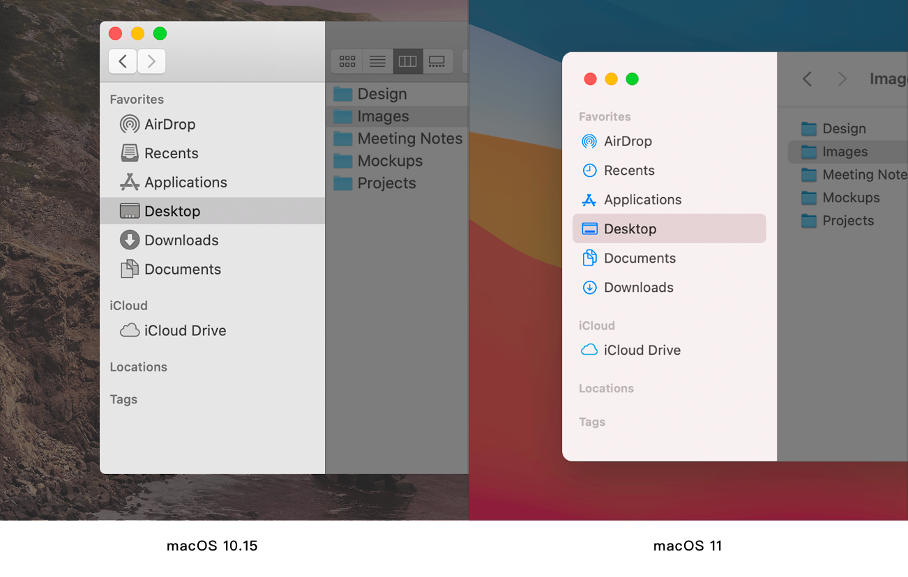Click the Favorites heading in macOS 10.15 sidebar
The image size is (908, 577).
137,100
